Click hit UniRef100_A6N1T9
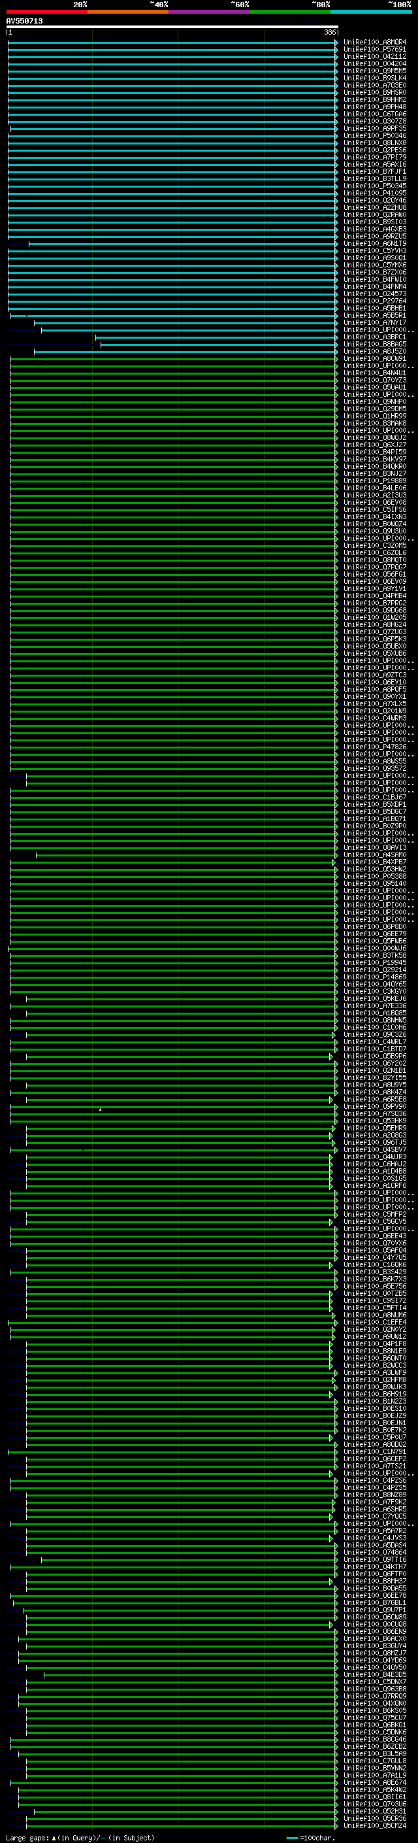Image resolution: width=418 pixels, height=1843 pixels. coord(374,243)
